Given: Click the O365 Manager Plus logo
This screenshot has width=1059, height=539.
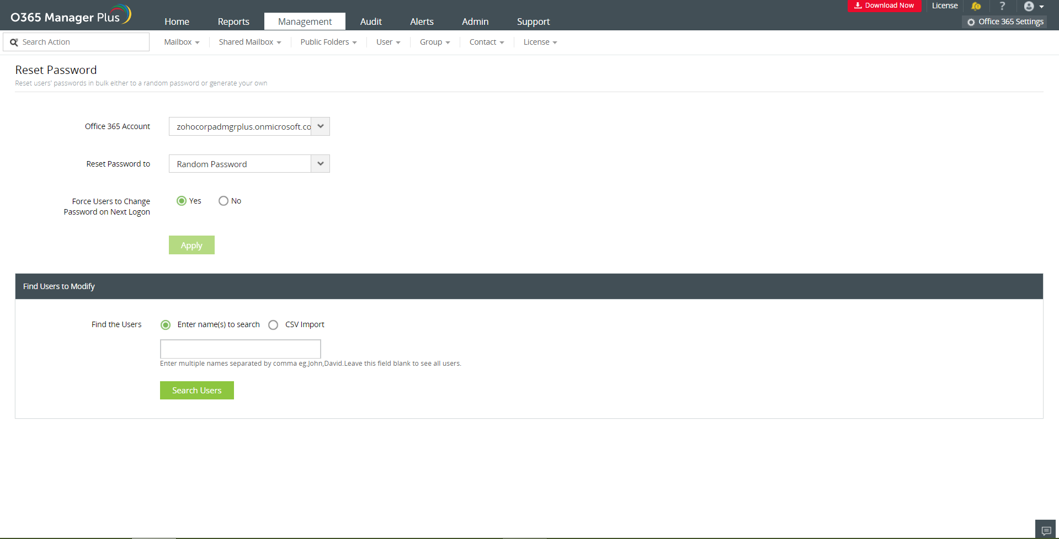Looking at the screenshot, I should (x=71, y=15).
